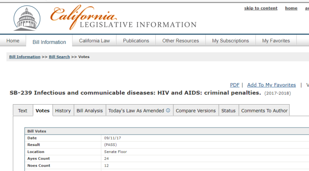
Task: Go to California Law menu
Action: (94, 40)
